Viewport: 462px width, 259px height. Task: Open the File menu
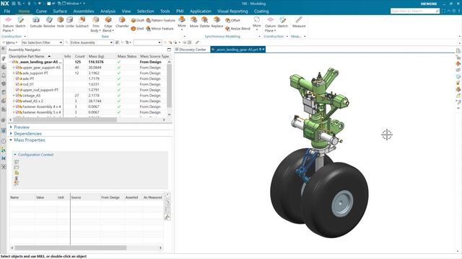pyautogui.click(x=7, y=12)
